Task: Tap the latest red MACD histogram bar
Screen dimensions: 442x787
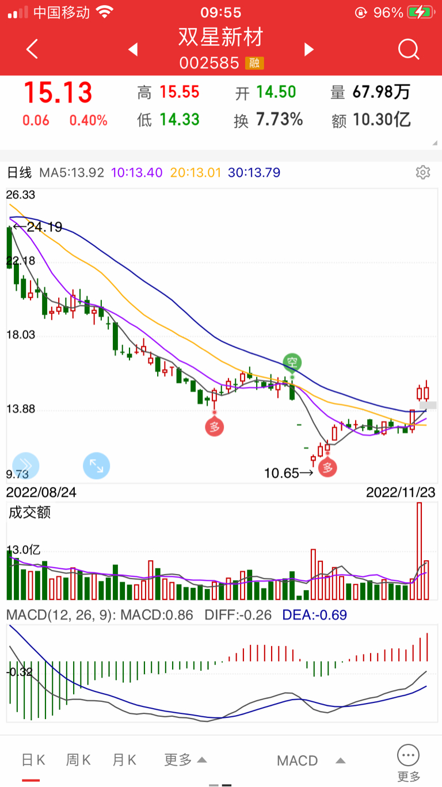Action: tap(428, 647)
